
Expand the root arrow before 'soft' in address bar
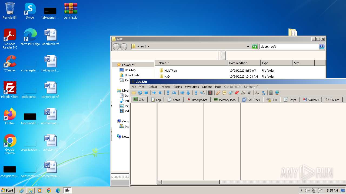point(139,47)
